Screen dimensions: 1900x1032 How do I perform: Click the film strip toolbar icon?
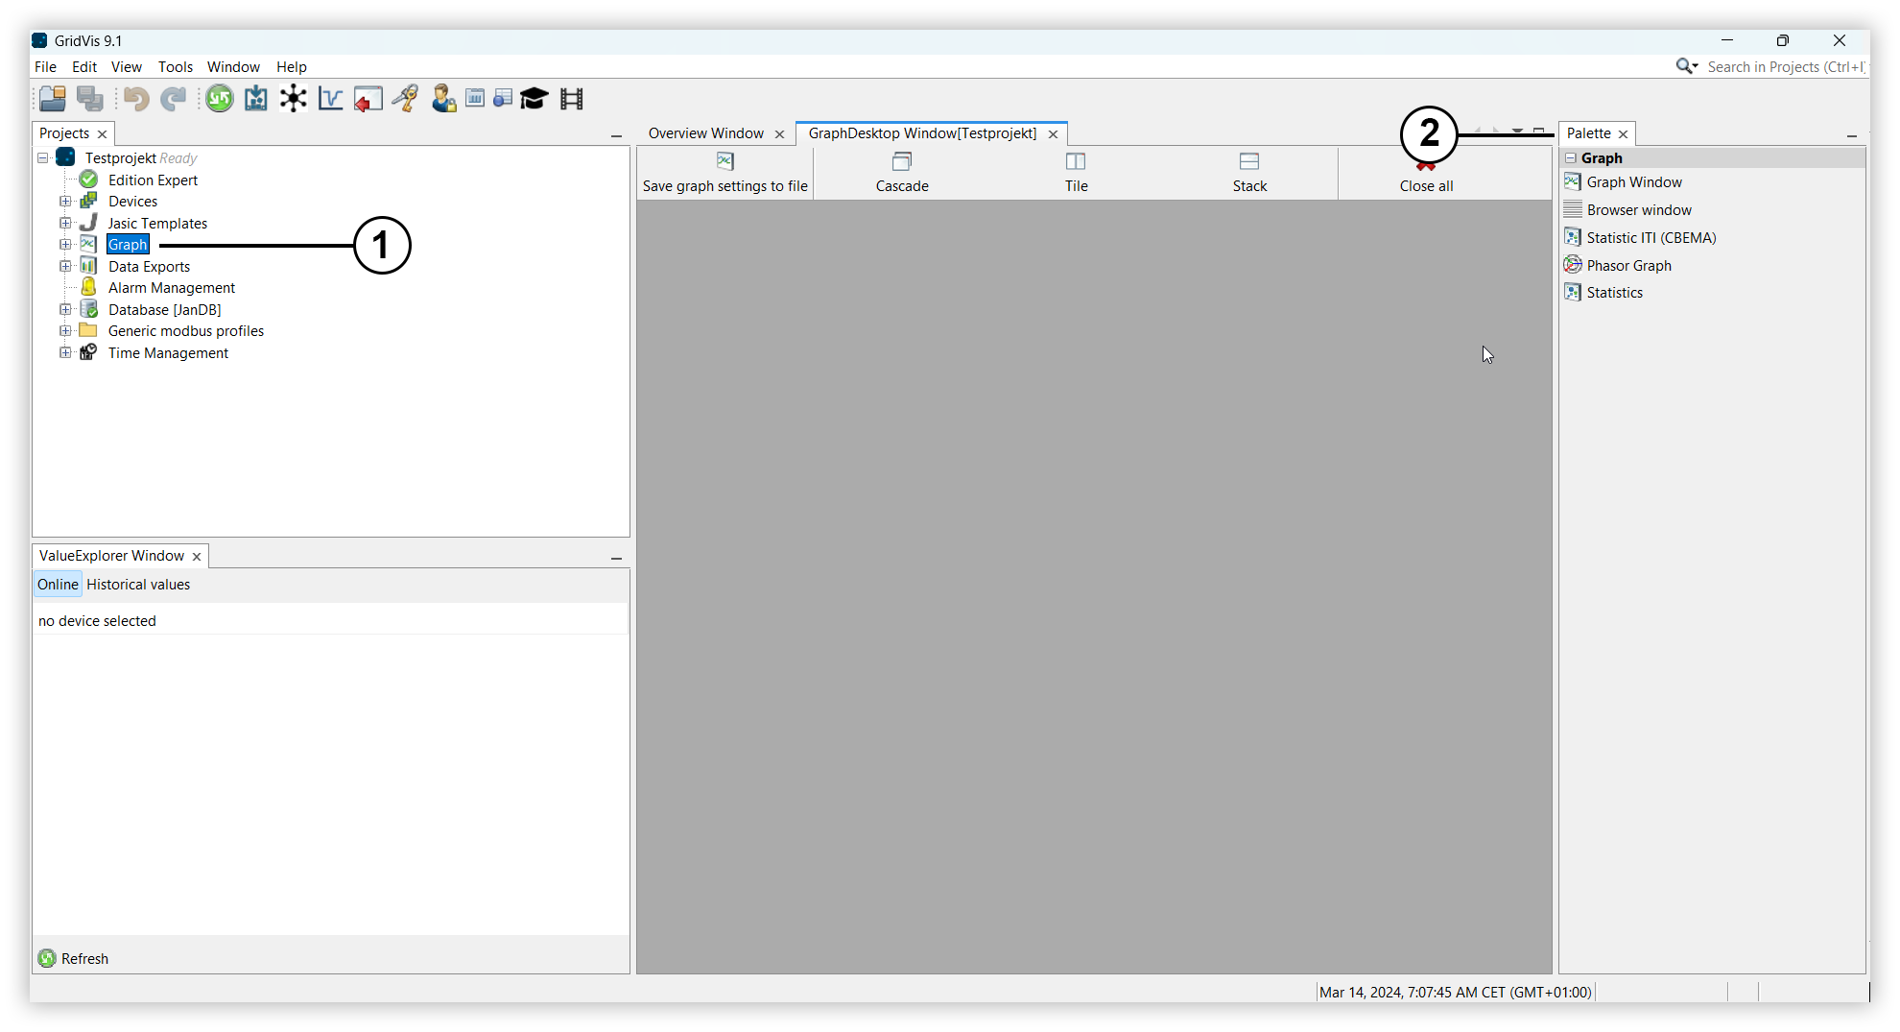pyautogui.click(x=571, y=99)
